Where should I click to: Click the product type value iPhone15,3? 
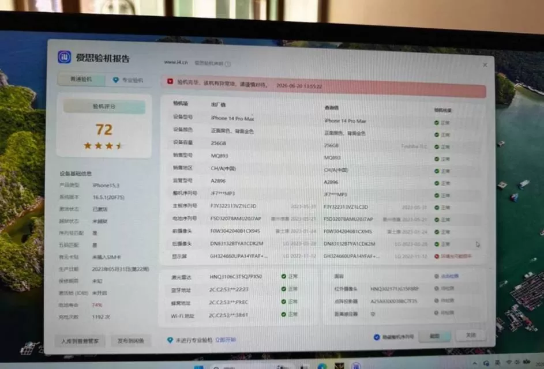106,186
